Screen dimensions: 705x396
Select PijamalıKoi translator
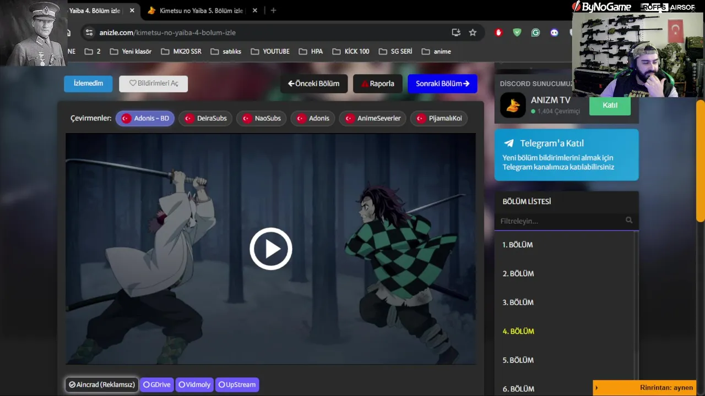439,118
